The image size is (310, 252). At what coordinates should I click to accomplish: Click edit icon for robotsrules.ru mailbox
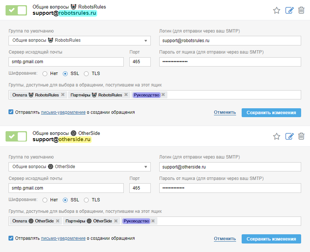(x=289, y=10)
